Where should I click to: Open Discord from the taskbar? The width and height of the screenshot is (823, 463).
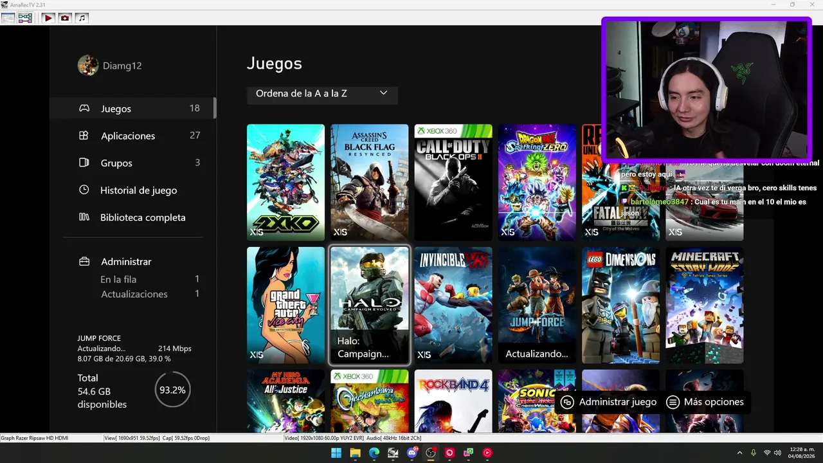click(x=412, y=453)
